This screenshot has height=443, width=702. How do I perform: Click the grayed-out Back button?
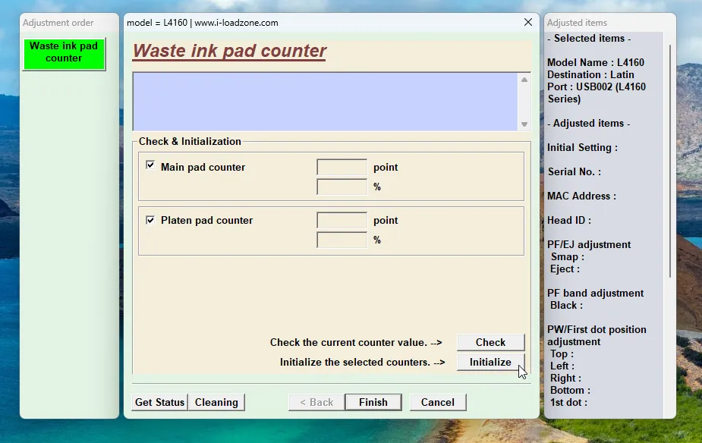coord(316,402)
